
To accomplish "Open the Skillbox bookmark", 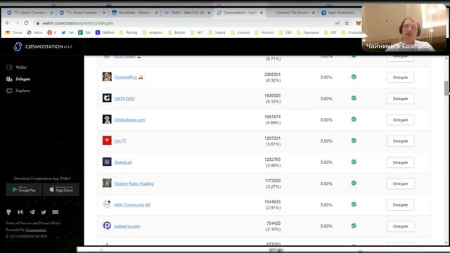I will point(105,32).
